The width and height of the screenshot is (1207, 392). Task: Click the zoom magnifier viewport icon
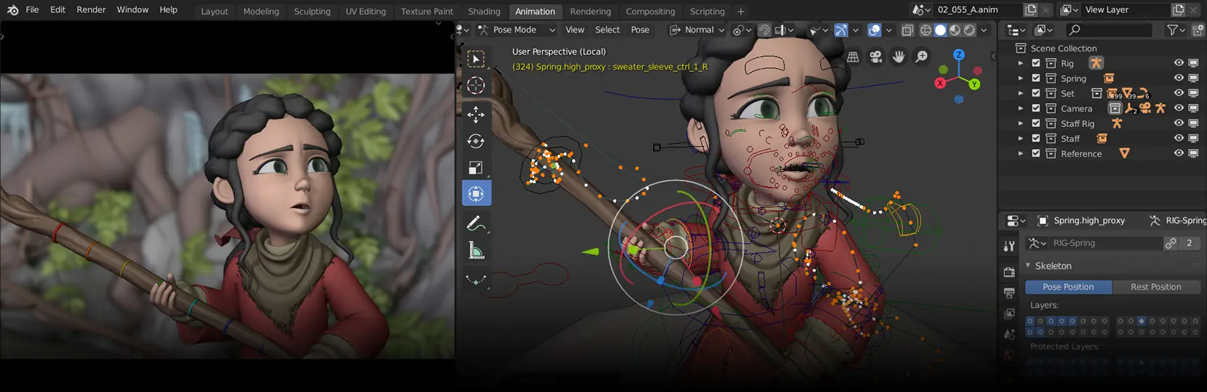[x=921, y=57]
